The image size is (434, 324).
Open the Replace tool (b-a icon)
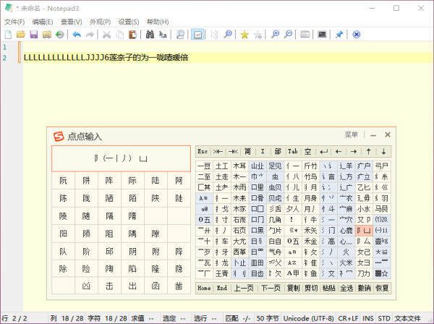[163, 35]
